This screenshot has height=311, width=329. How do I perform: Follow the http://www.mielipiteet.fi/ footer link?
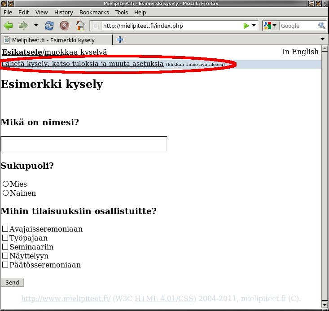tap(66, 298)
